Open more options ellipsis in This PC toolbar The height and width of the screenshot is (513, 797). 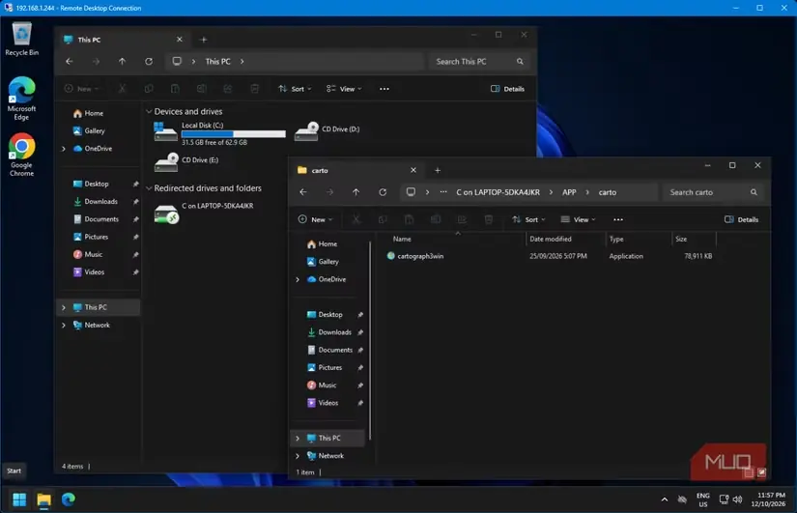coord(384,89)
